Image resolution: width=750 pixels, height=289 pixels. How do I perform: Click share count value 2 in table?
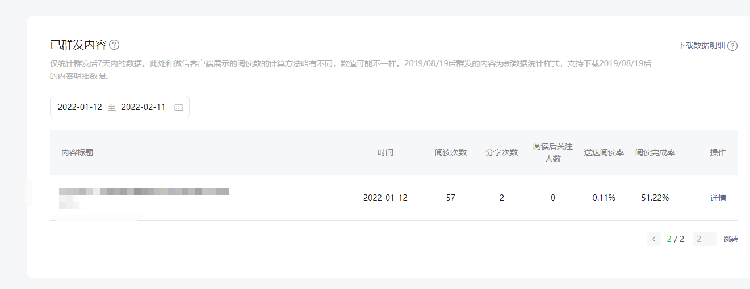[x=502, y=198]
